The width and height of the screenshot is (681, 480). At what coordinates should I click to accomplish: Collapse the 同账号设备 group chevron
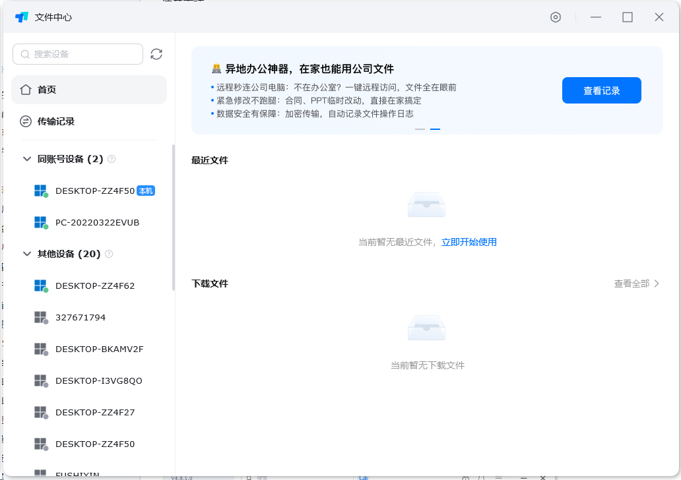point(27,159)
